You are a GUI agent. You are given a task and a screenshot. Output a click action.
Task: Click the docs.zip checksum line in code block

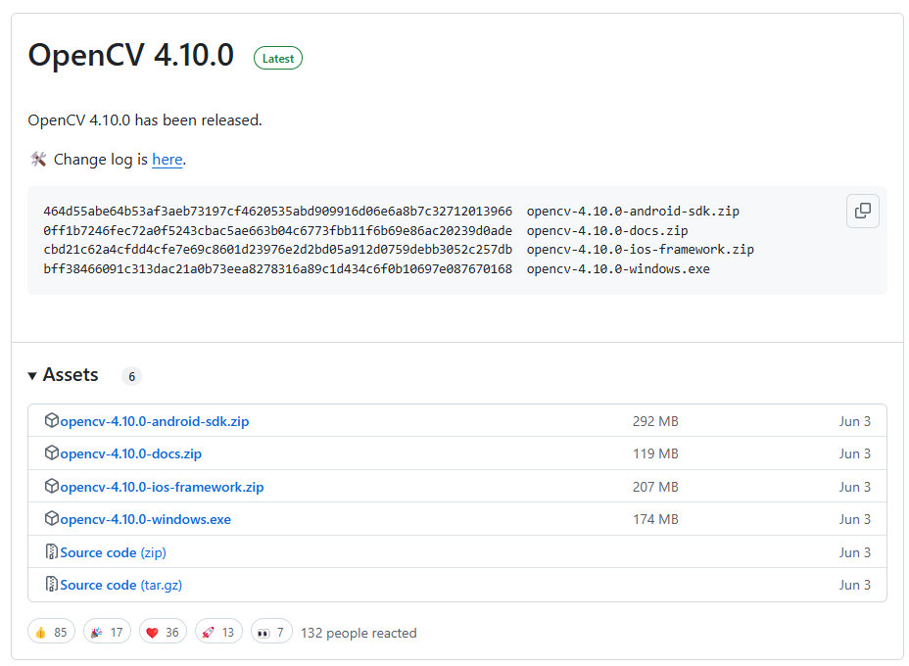tap(365, 231)
